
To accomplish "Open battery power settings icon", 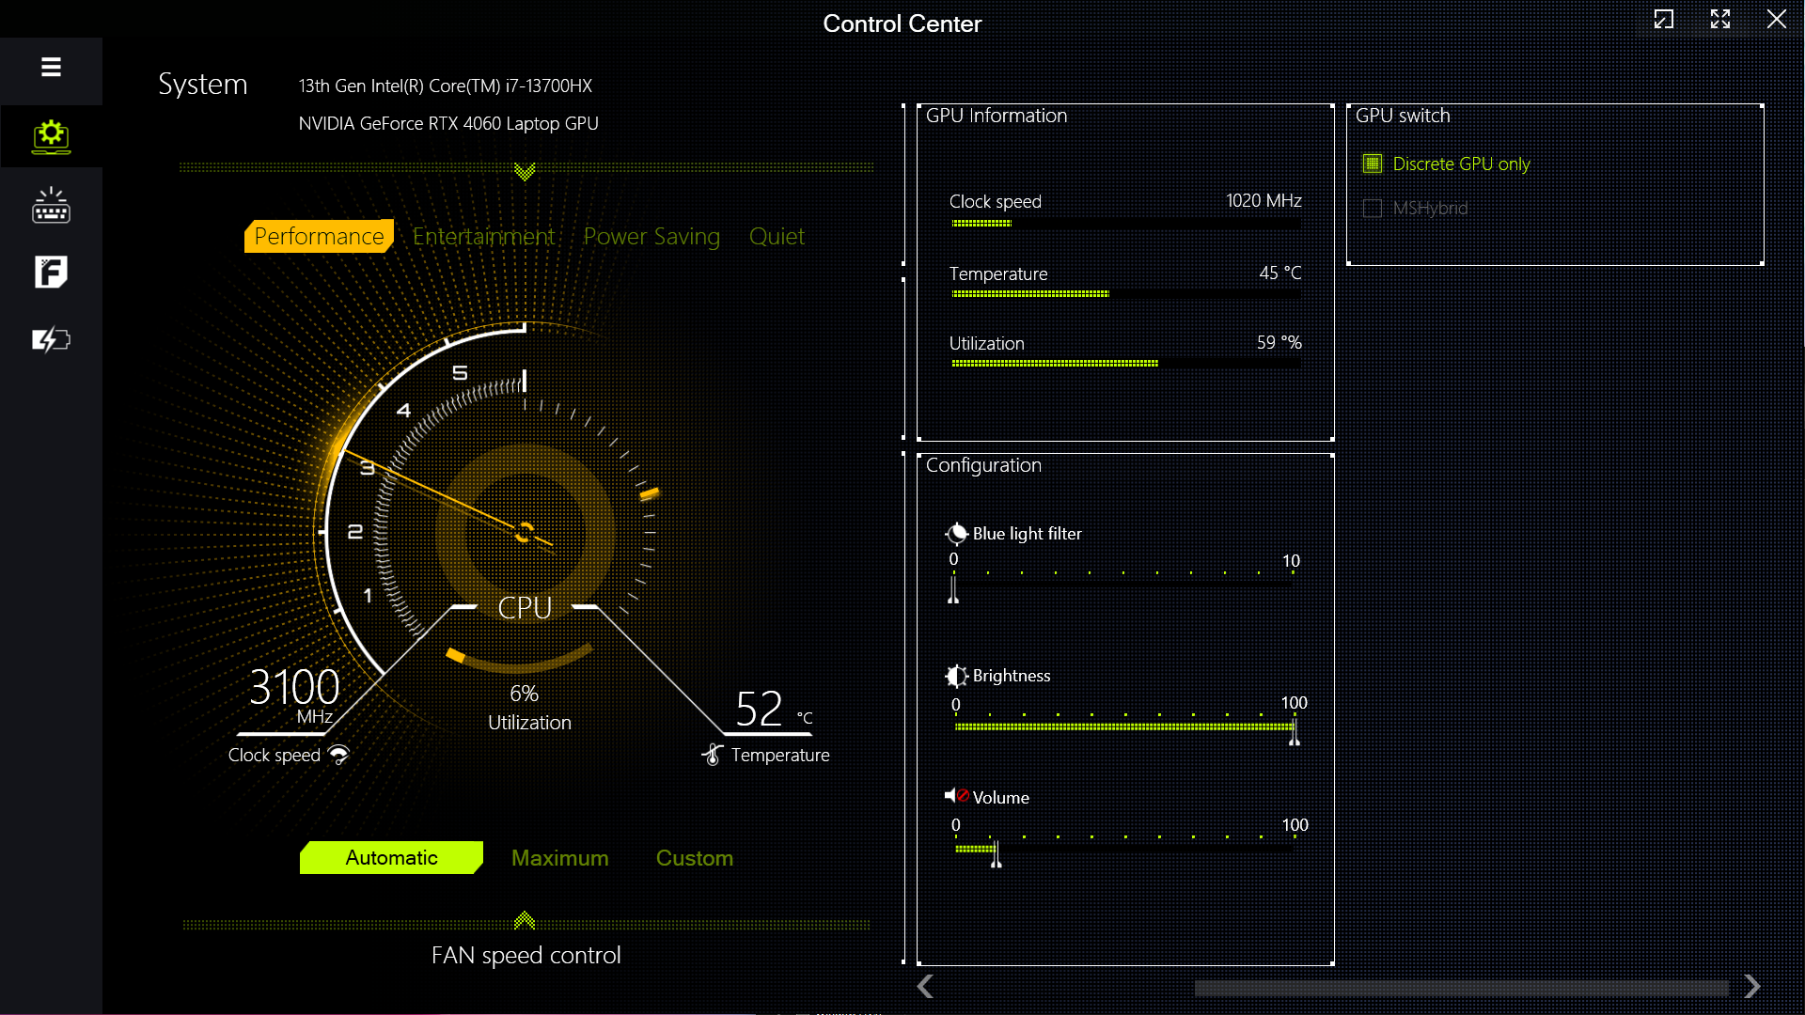I will pos(51,339).
